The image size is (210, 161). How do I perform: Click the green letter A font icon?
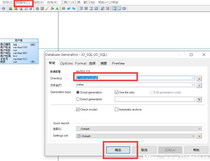[x=57, y=8]
